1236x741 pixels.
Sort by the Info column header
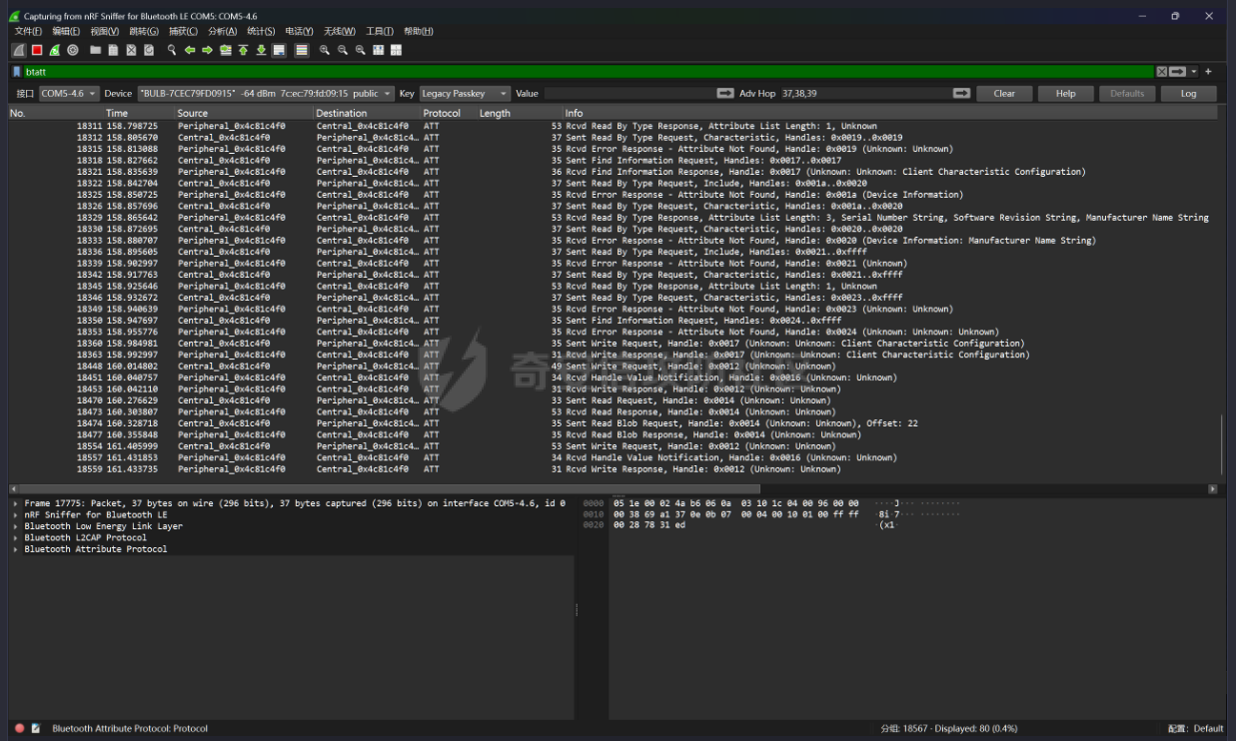point(889,113)
